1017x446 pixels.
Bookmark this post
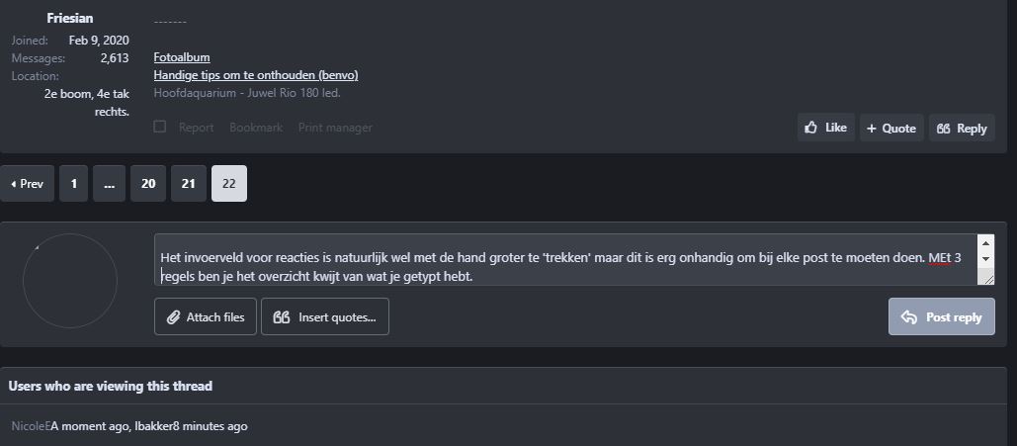pos(256,128)
